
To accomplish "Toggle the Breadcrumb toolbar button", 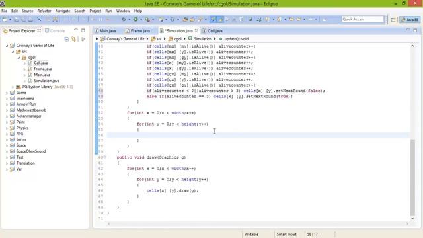I will point(213,19).
